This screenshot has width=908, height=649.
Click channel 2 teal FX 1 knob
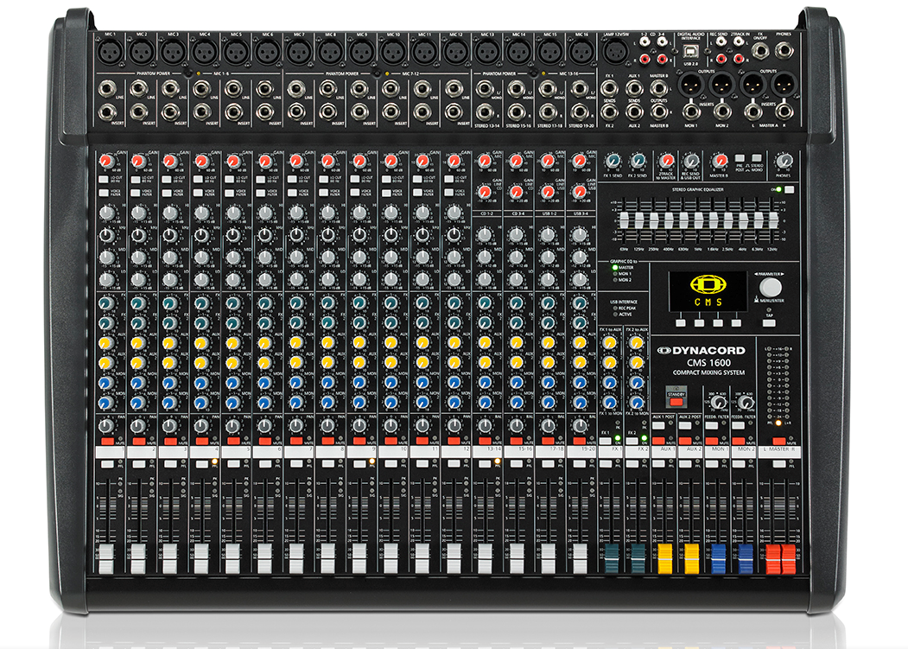138,302
